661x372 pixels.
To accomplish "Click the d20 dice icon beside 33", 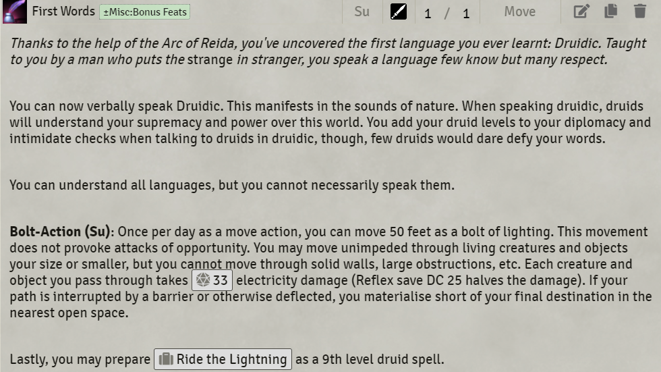I will [203, 280].
